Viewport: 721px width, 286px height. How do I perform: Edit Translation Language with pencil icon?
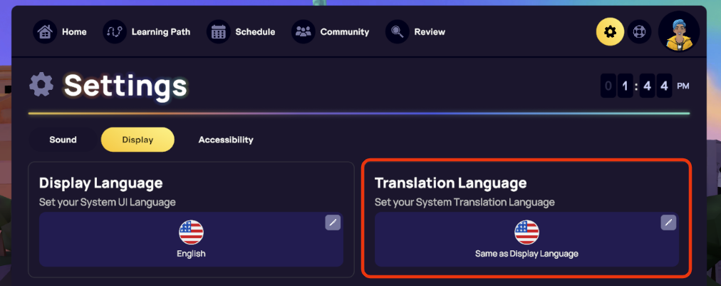[x=668, y=223]
